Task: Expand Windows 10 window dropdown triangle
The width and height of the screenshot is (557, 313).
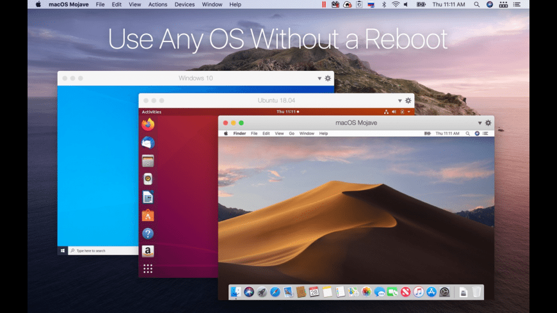Action: [319, 79]
